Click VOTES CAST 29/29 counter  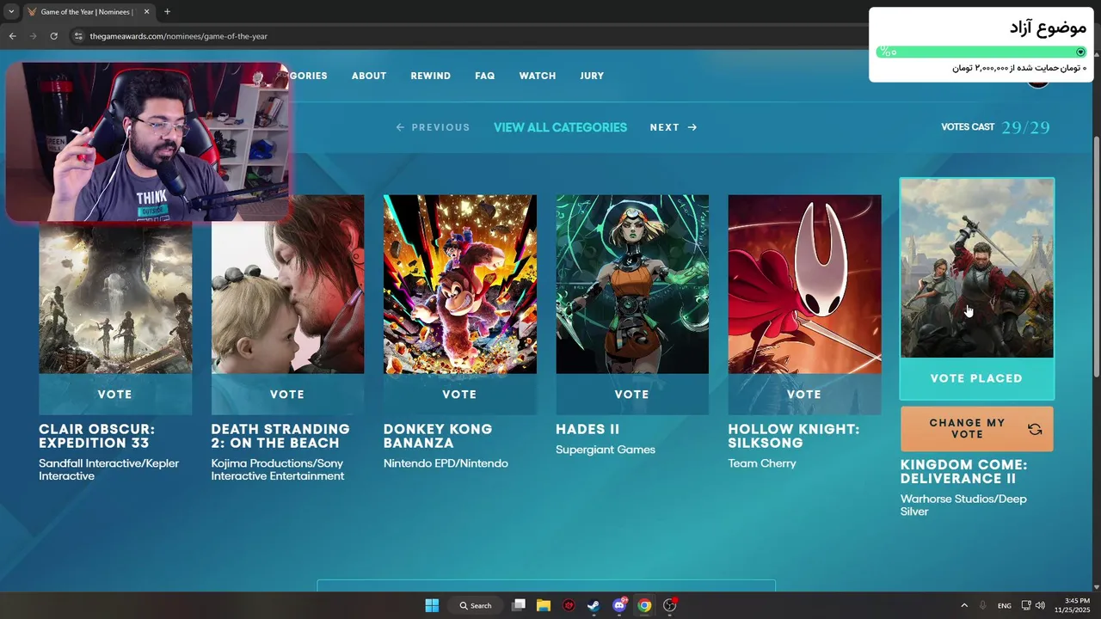pyautogui.click(x=995, y=127)
